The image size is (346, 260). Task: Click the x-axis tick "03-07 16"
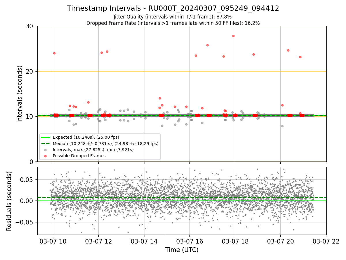pos(190,241)
